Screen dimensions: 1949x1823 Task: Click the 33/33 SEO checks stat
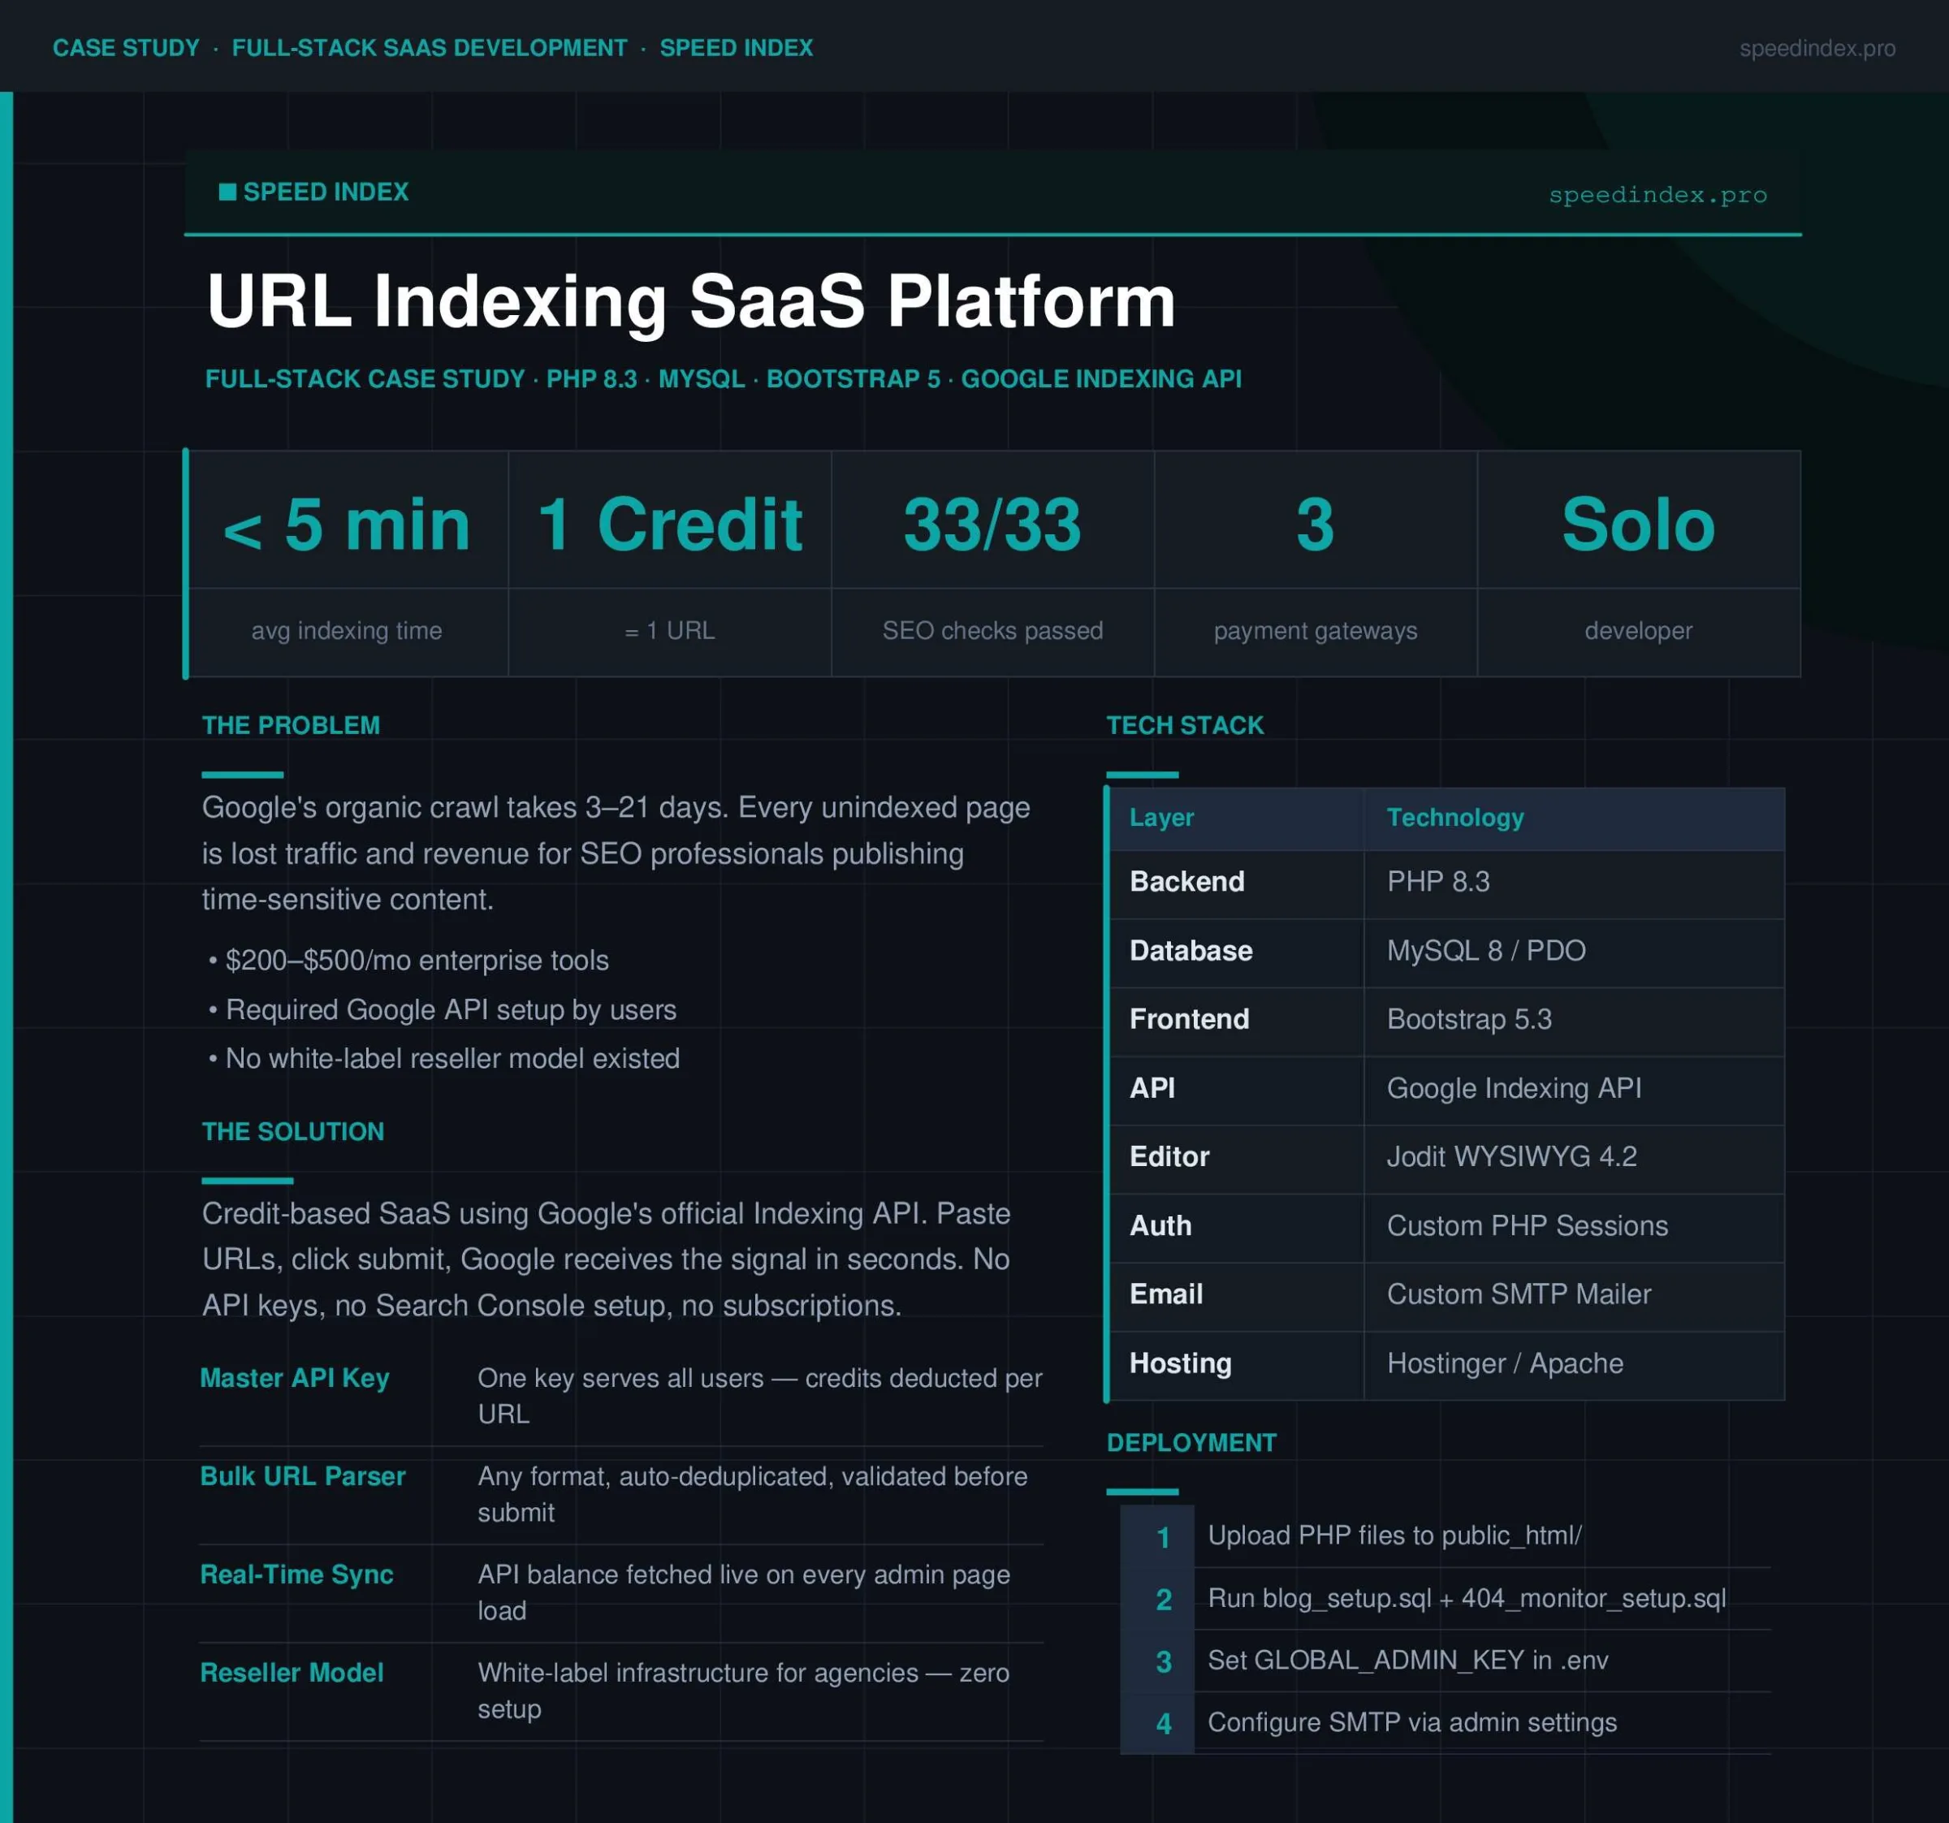(992, 525)
